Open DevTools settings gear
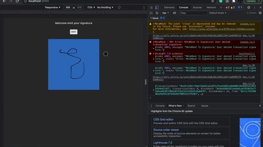 pyautogui.click(x=249, y=7)
